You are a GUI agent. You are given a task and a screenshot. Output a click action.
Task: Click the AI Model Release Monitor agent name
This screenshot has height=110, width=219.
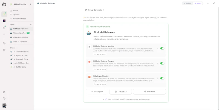click(104, 46)
